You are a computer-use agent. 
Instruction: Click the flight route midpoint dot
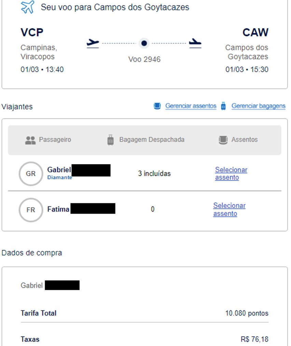[x=144, y=43]
